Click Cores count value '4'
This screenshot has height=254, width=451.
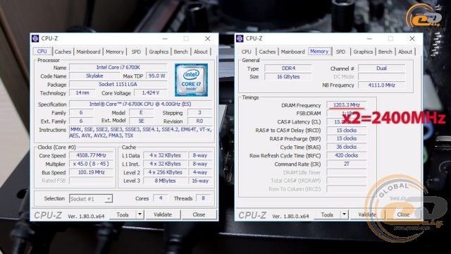pyautogui.click(x=161, y=198)
